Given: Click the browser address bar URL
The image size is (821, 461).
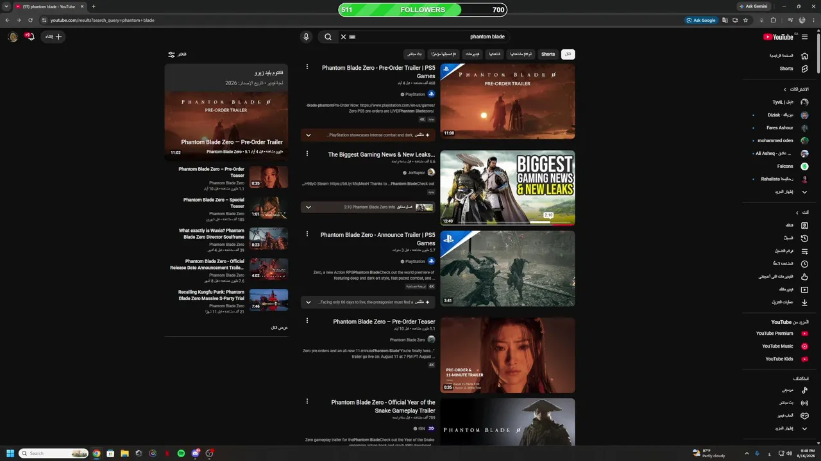Looking at the screenshot, I should (103, 20).
